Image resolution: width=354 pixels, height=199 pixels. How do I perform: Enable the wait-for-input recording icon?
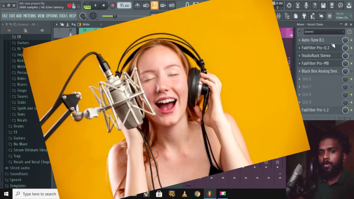click(x=146, y=5)
